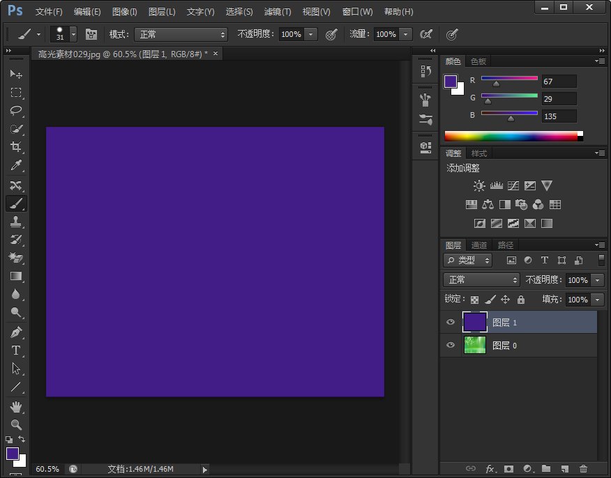Expand the 类型 layer filter dropdown
Screen dimensions: 611x478
point(468,260)
